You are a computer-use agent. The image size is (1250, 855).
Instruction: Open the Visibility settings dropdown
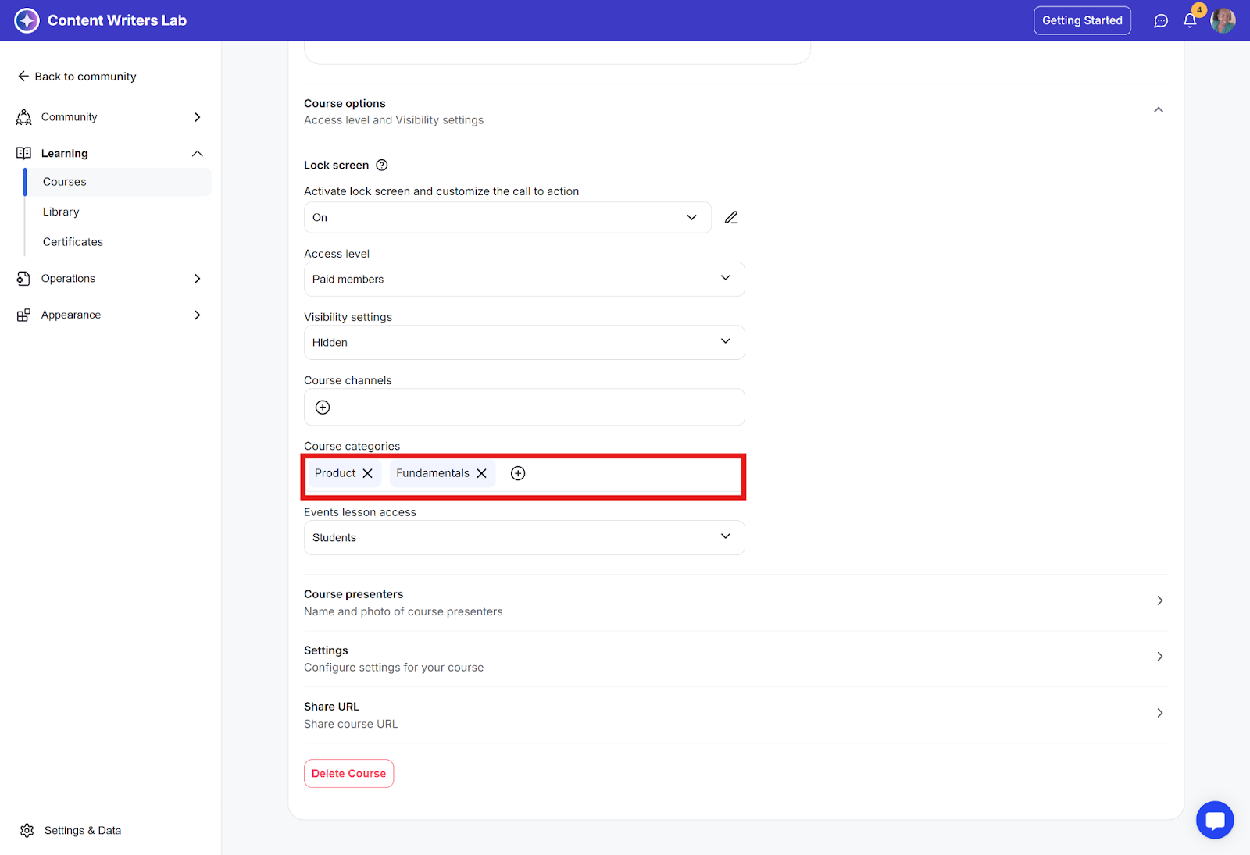pyautogui.click(x=524, y=342)
